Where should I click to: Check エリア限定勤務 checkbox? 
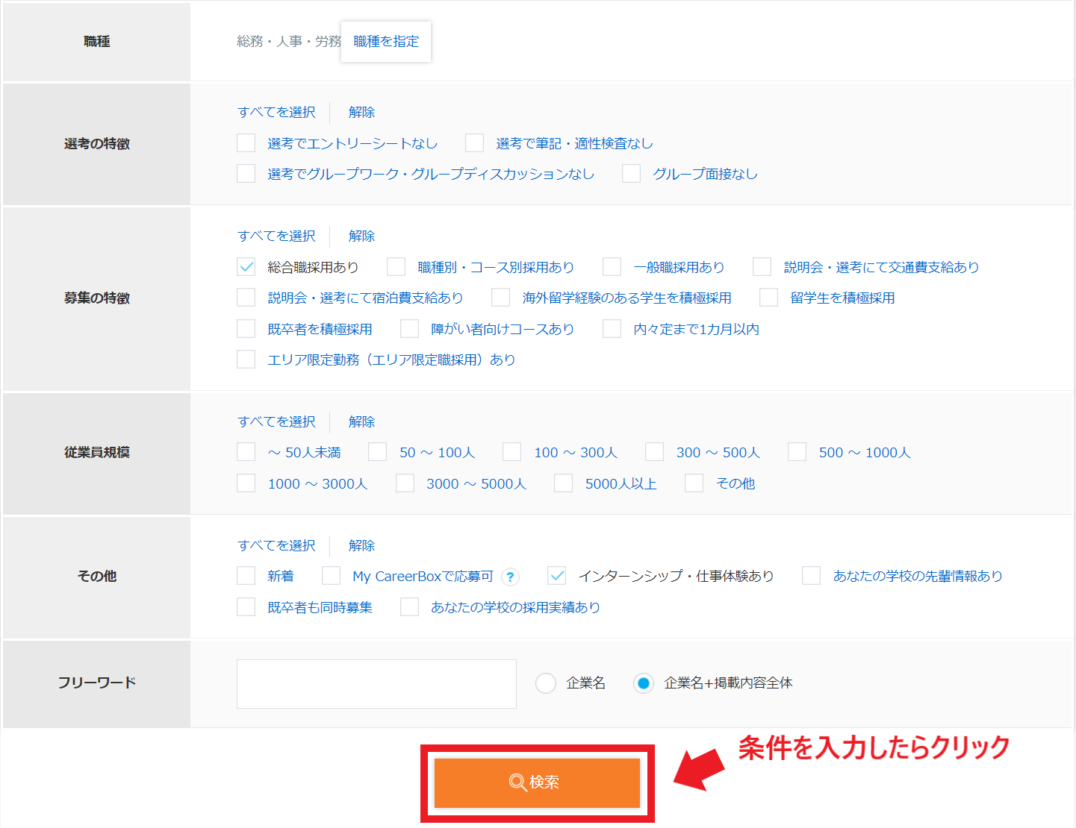tap(246, 359)
